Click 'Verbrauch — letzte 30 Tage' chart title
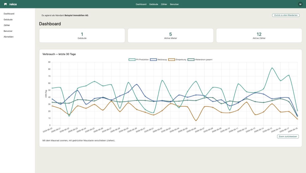 (x=59, y=54)
